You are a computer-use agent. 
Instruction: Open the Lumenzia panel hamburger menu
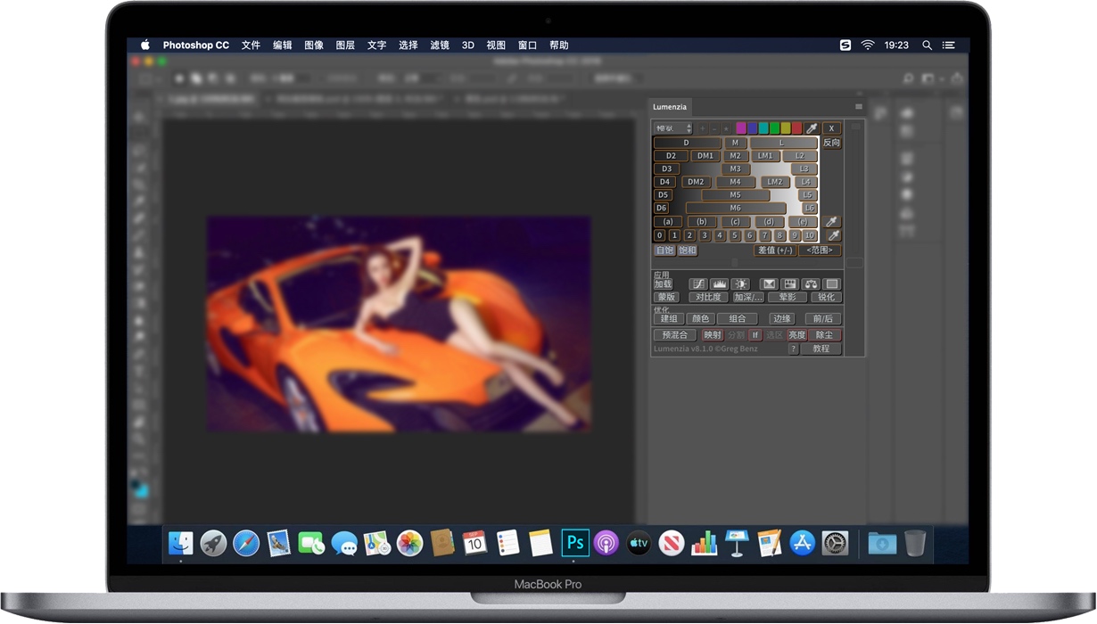click(858, 106)
